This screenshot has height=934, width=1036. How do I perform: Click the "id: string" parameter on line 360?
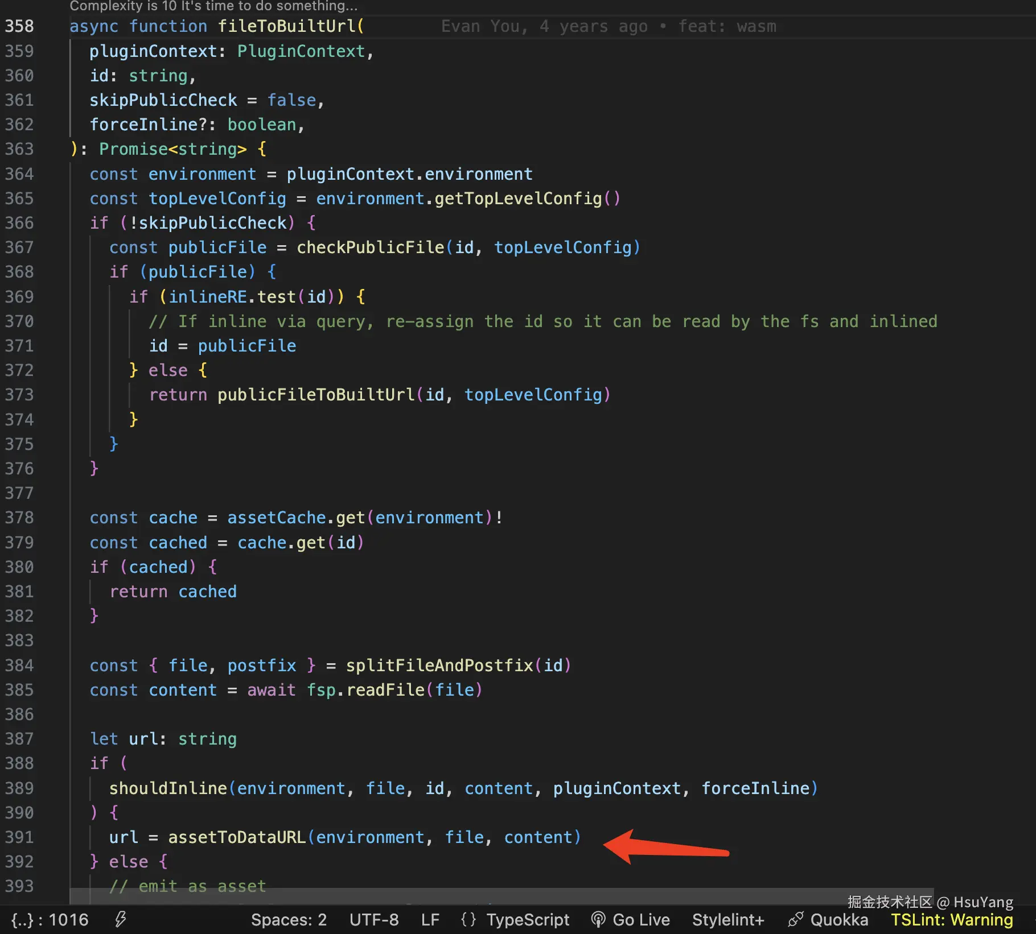click(x=138, y=76)
